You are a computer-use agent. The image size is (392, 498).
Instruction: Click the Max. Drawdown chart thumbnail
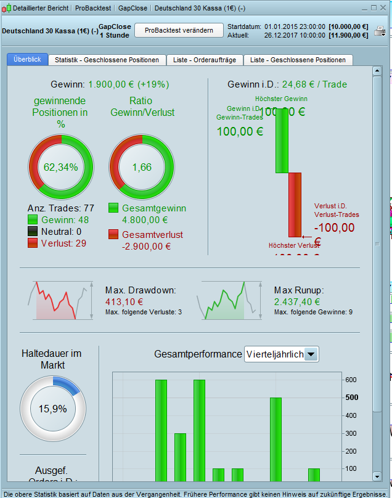tap(60, 300)
